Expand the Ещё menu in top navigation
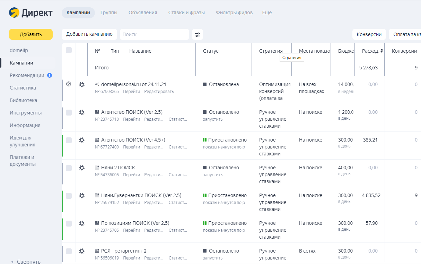The height and width of the screenshot is (264, 421). click(x=267, y=13)
